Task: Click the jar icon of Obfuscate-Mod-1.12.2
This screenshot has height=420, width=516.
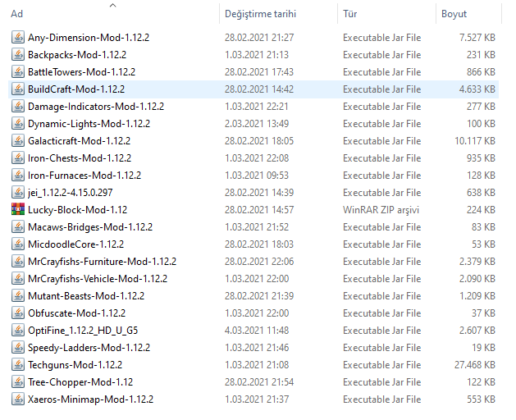Action: pyautogui.click(x=18, y=313)
